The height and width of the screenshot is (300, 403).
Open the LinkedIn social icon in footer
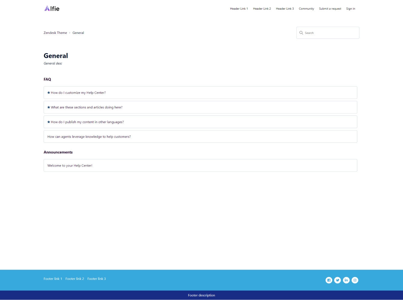tap(346, 280)
